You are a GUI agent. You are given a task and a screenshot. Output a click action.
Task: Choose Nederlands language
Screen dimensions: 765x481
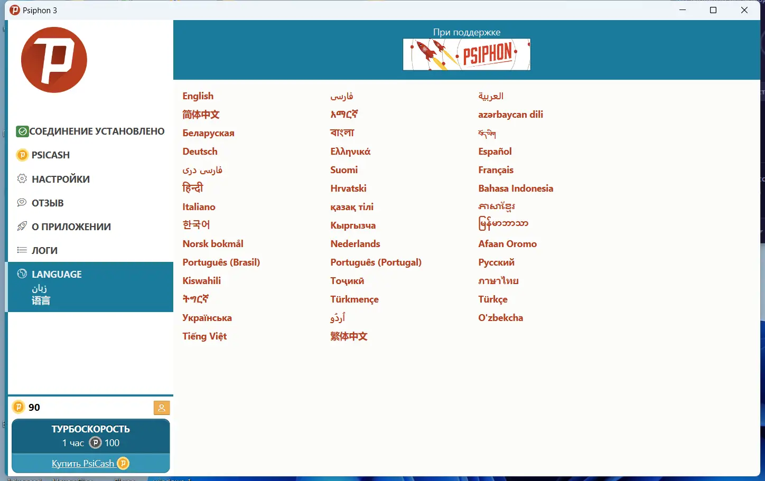coord(355,244)
